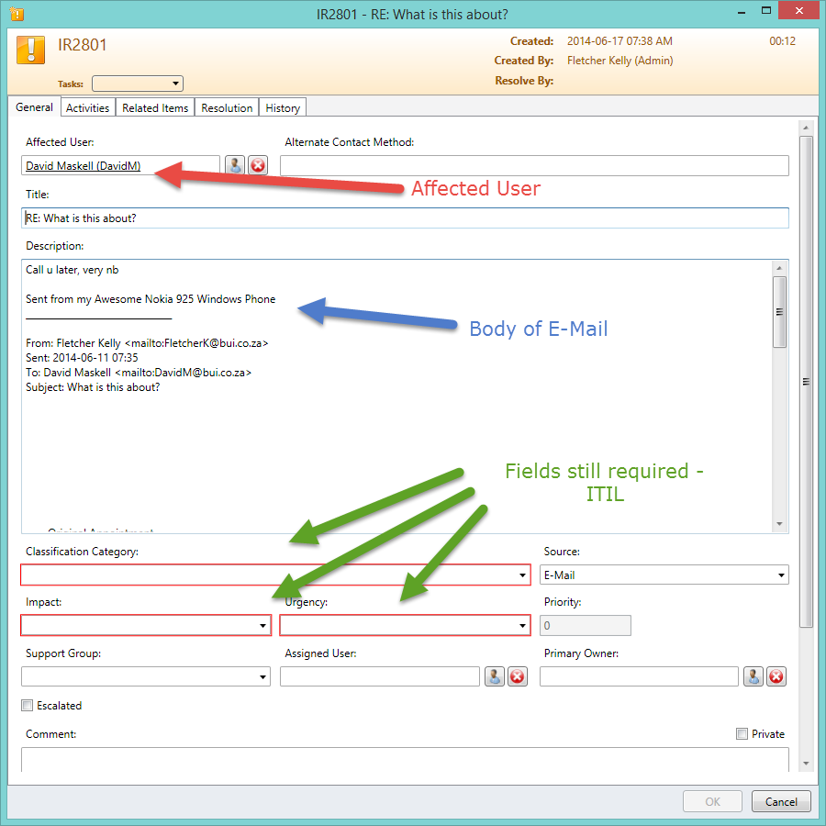Clear Assigned User with red X icon

pos(518,676)
